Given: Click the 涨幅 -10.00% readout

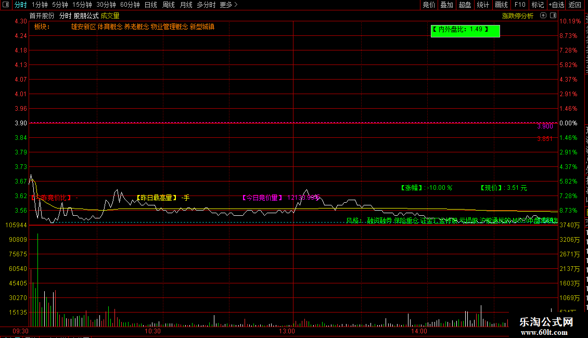Looking at the screenshot, I should (426, 188).
